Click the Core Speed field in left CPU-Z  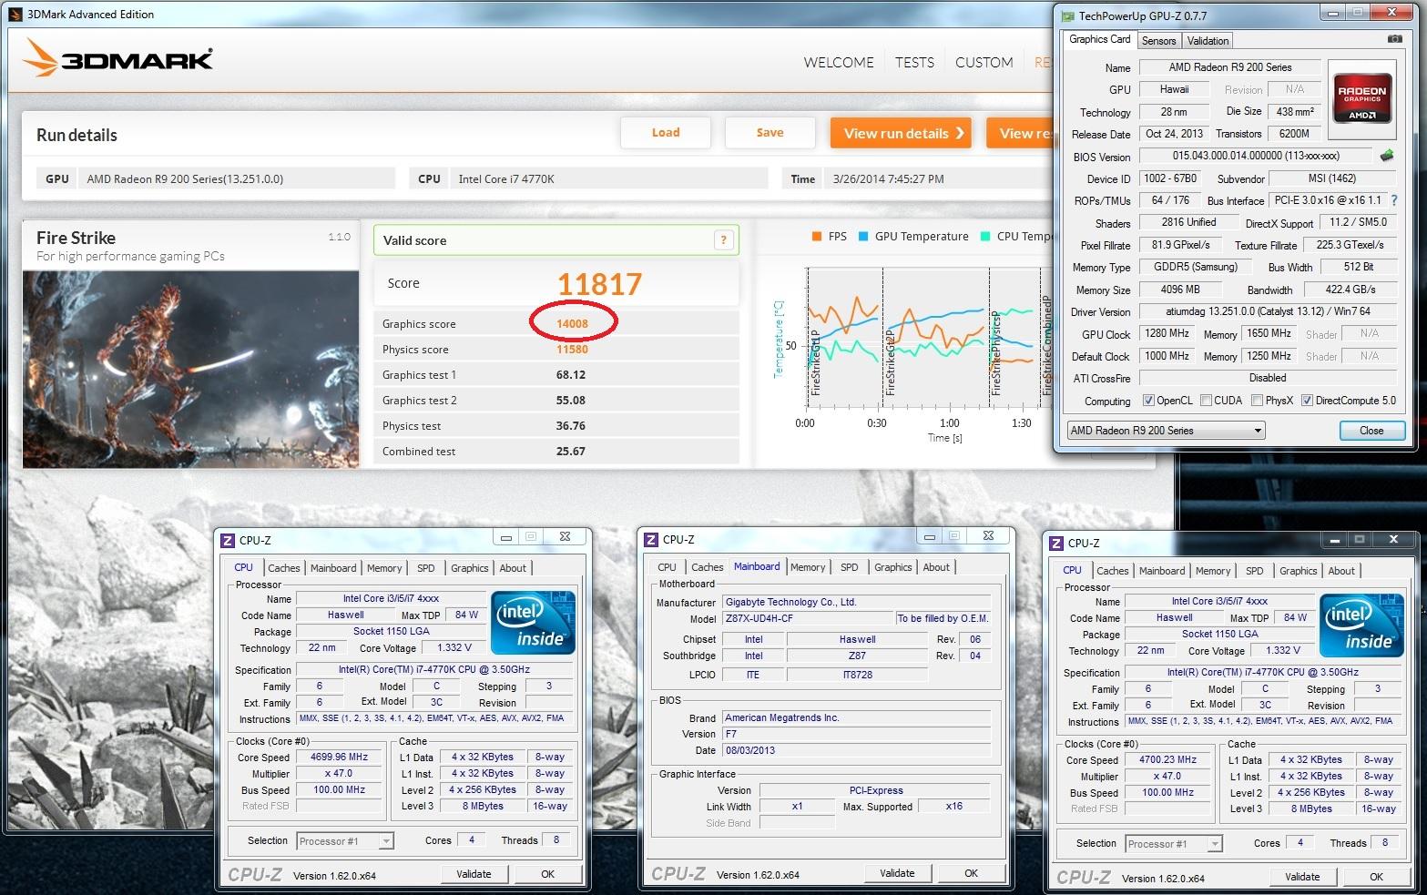click(340, 758)
